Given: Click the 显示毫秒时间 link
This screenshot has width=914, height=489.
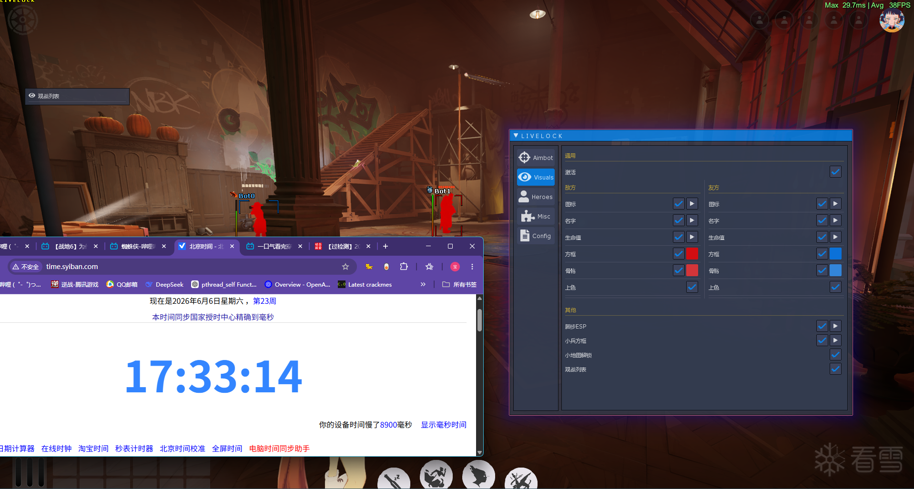Looking at the screenshot, I should pos(444,425).
